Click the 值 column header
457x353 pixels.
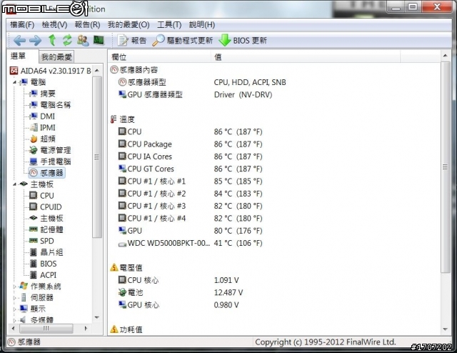(306, 56)
